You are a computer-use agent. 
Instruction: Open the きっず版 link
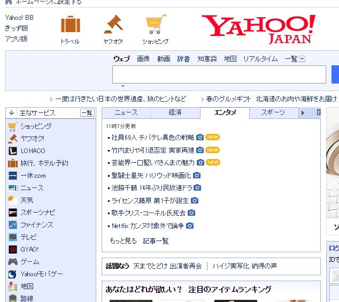[x=17, y=28]
